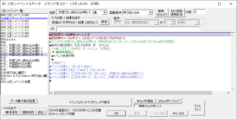237x120 pixels.
Task: Select 016:_外部読み込み用1 entry
Action: 24,64
